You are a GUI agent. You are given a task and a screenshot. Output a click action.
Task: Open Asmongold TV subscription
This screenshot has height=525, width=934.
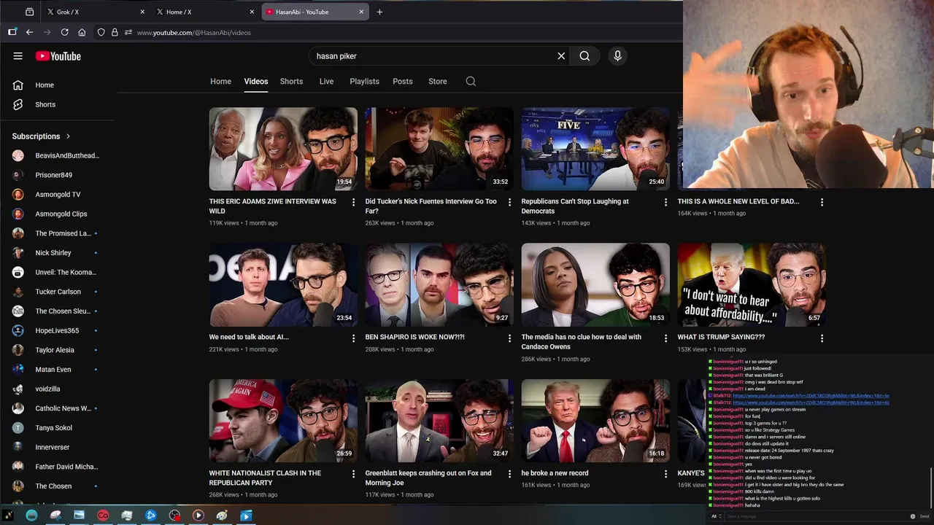point(58,195)
